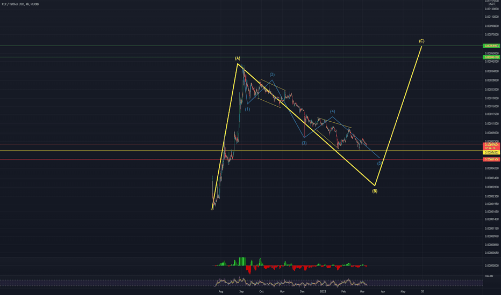Viewport: 501px width, 295px height.
Task: Click the lower green price label on axis
Action: [x=491, y=57]
